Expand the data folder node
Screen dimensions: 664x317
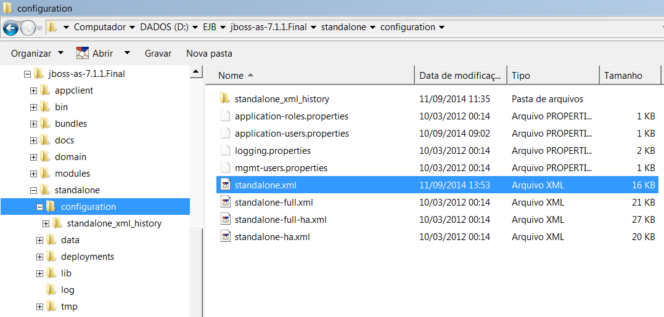pos(40,240)
